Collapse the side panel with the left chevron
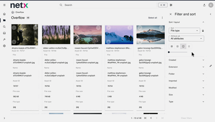 (210, 14)
